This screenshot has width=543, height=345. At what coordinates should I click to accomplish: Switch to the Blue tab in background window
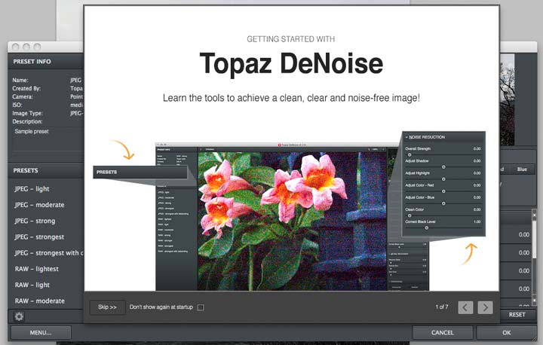(522, 169)
